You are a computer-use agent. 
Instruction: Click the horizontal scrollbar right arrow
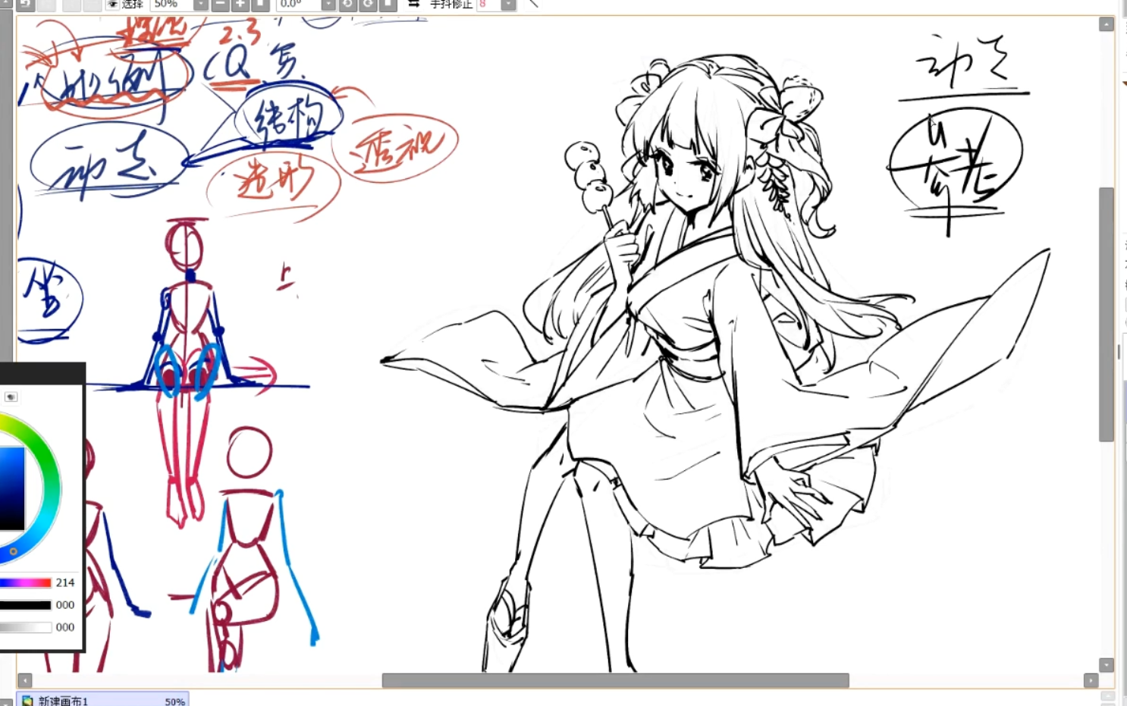pos(1091,680)
